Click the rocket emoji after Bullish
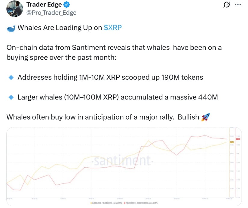Screen dimensions: 248x208 pyautogui.click(x=205, y=117)
